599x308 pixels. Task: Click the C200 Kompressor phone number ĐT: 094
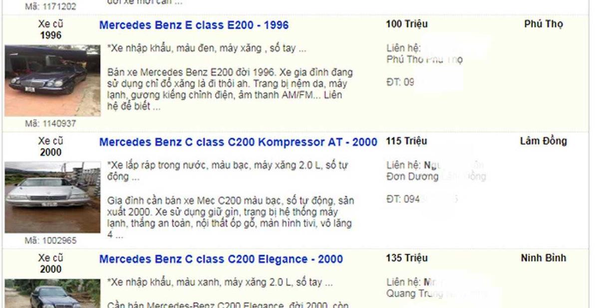403,199
